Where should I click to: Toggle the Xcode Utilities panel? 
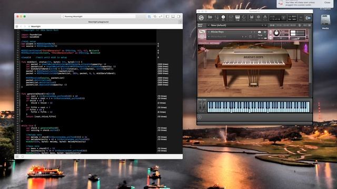[179, 16]
